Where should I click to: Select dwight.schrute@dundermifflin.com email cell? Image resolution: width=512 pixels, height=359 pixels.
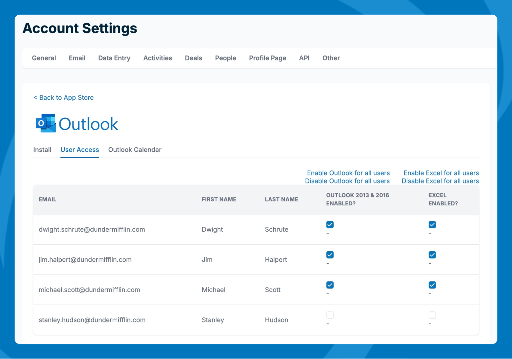click(92, 230)
